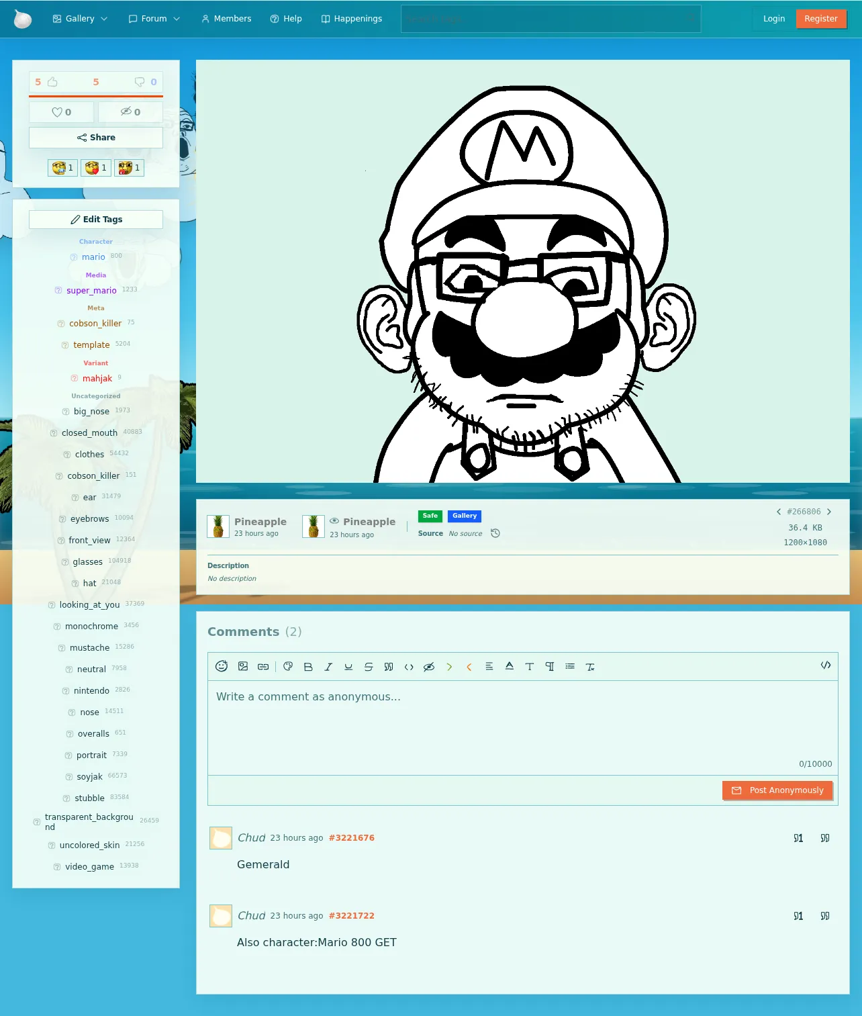Open the Help menu item
Viewport: 862px width, 1016px height.
click(x=286, y=19)
